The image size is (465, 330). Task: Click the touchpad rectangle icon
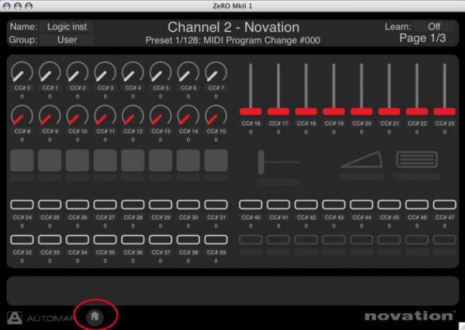pos(417,159)
